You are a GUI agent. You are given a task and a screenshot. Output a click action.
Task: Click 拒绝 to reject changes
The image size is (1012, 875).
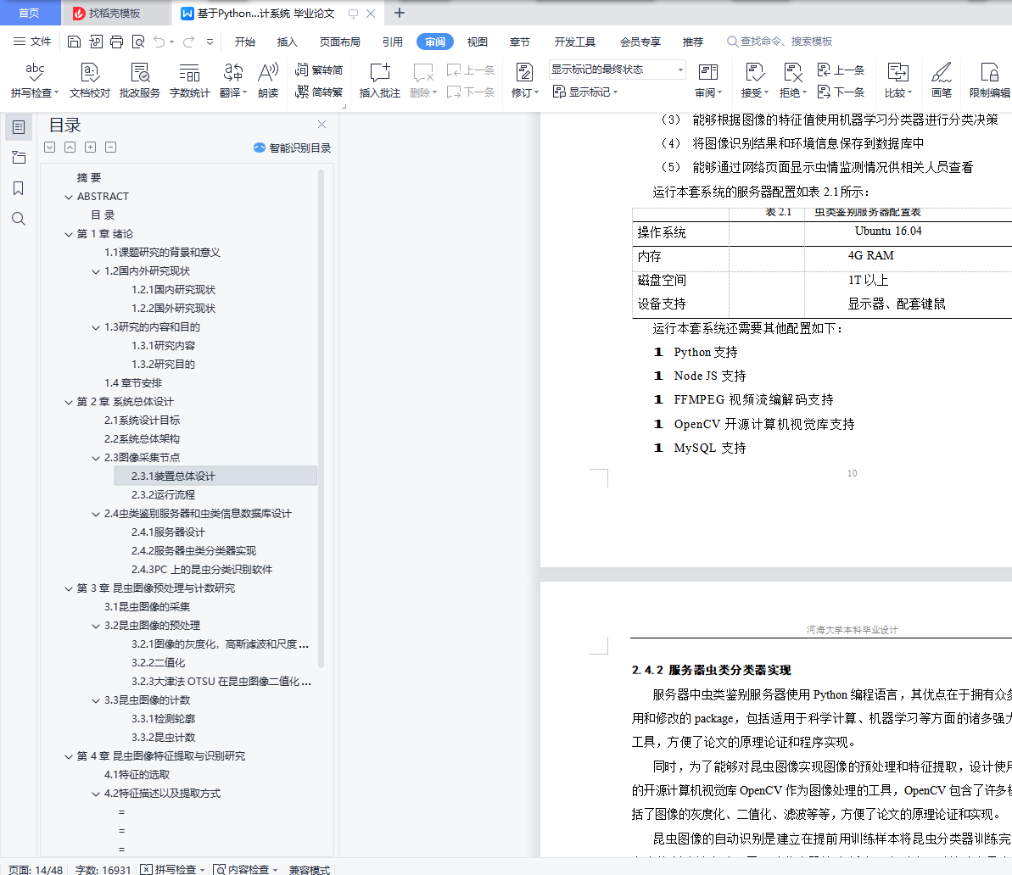pyautogui.click(x=792, y=81)
